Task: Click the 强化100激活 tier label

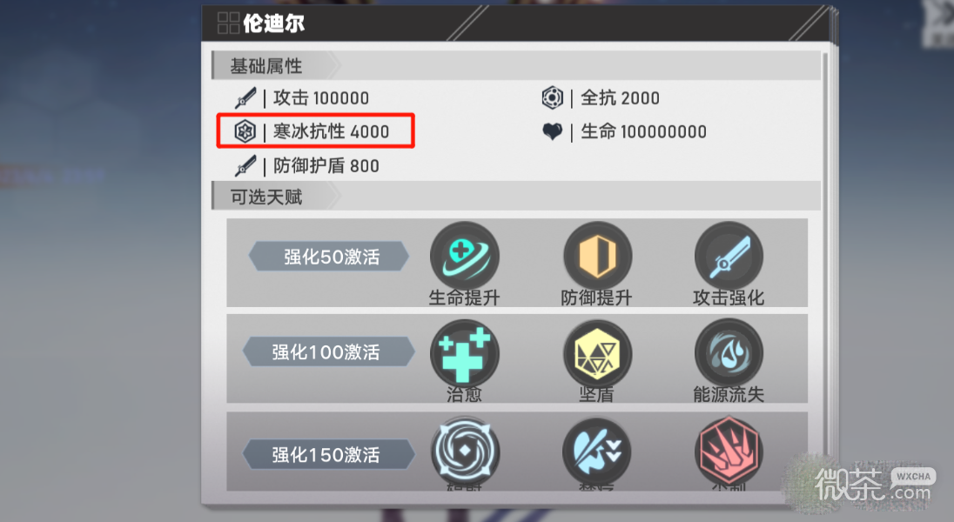Action: point(328,351)
